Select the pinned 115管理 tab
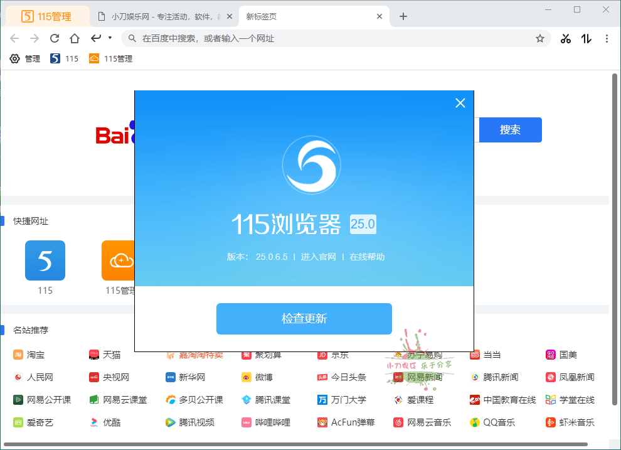 pos(47,16)
